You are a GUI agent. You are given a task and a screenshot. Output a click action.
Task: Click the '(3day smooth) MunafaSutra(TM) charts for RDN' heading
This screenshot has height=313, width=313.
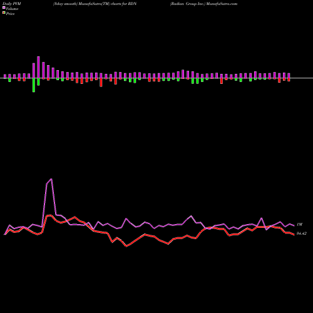[95, 4]
